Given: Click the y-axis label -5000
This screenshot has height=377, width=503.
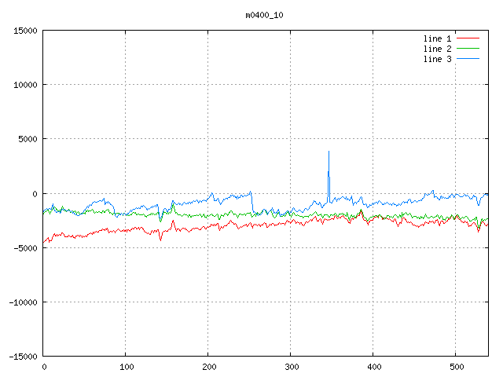Looking at the screenshot, I should coord(25,248).
